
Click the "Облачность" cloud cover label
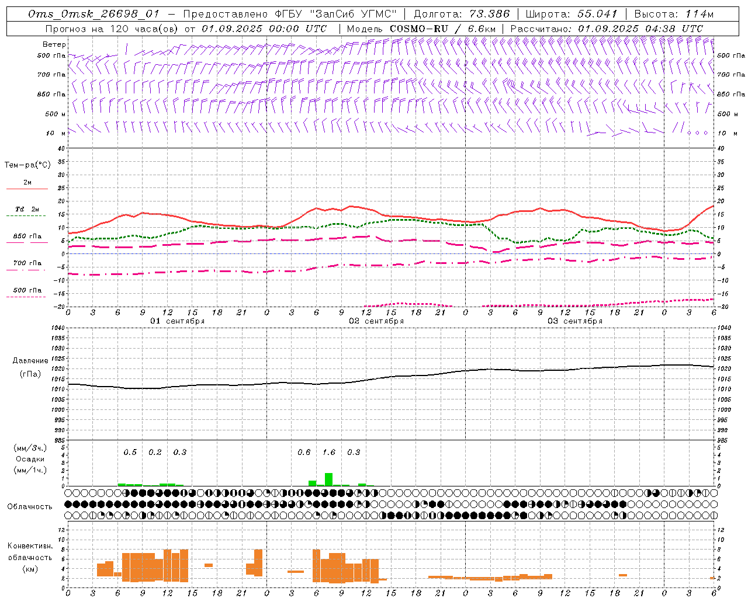coord(30,506)
